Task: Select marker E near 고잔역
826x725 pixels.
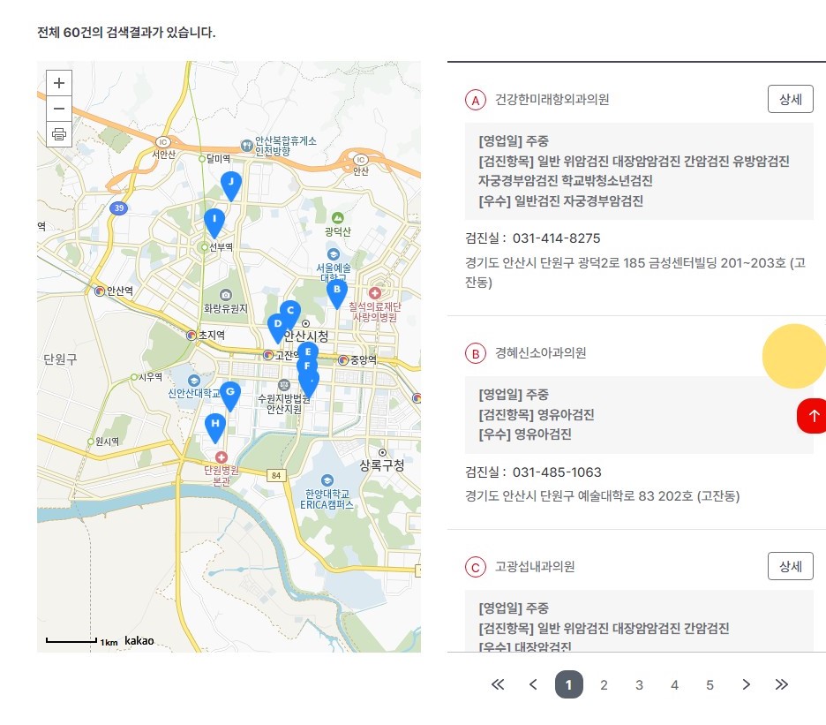Action: click(x=307, y=352)
